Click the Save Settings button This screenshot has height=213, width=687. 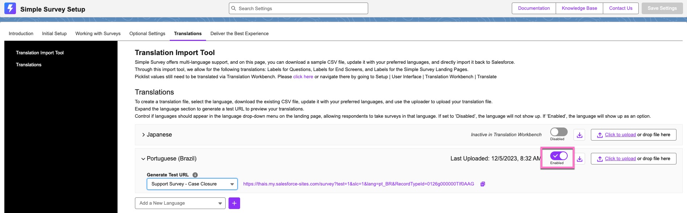coord(662,8)
